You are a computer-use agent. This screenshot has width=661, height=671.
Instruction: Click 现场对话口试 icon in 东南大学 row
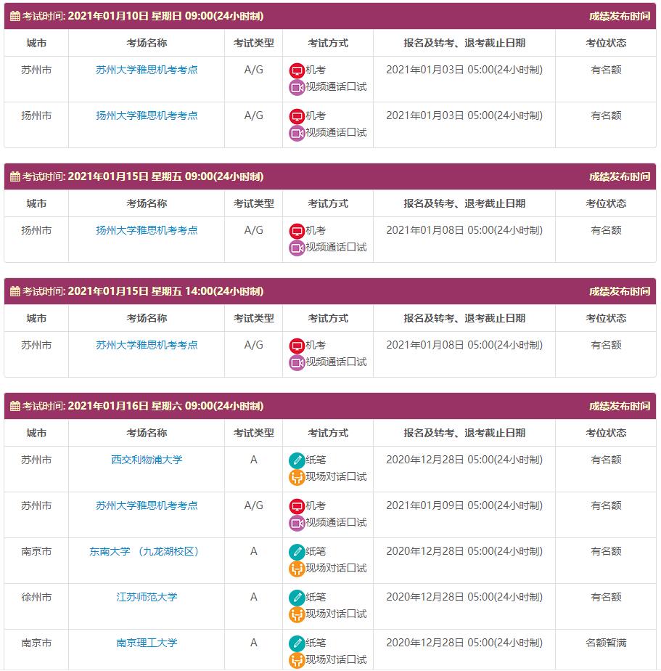pyautogui.click(x=297, y=569)
